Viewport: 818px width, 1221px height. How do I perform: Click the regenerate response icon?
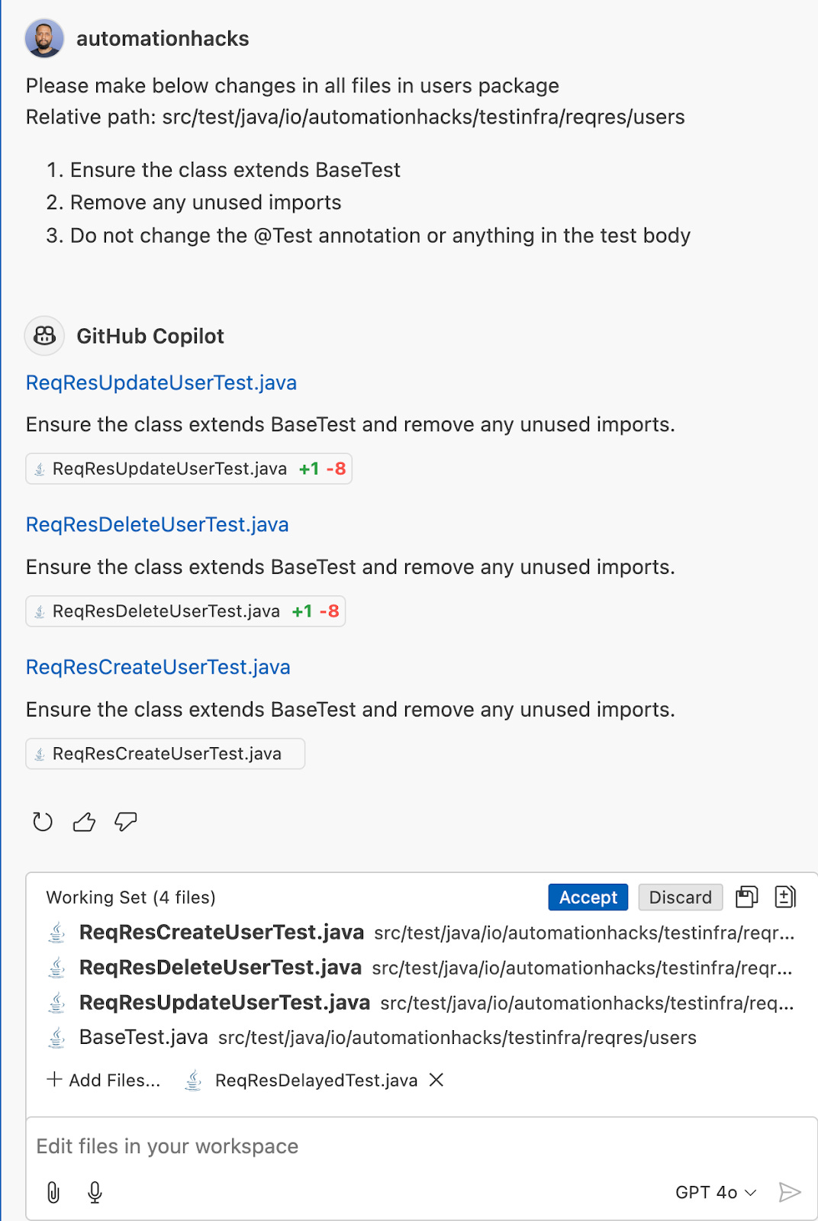[42, 822]
